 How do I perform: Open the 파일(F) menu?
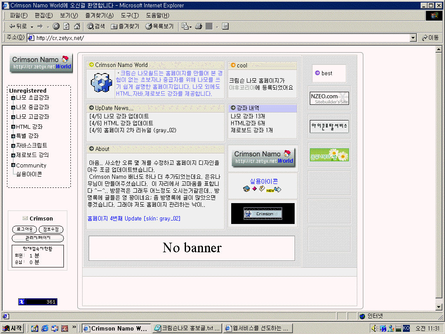(x=19, y=15)
